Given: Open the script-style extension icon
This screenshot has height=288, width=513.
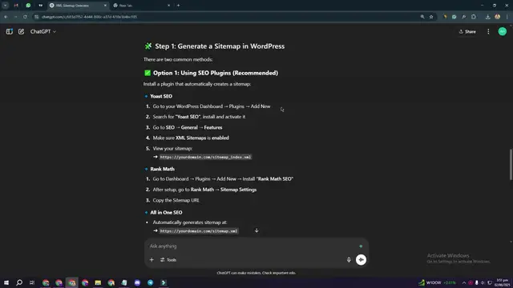Looking at the screenshot, I should (464, 17).
